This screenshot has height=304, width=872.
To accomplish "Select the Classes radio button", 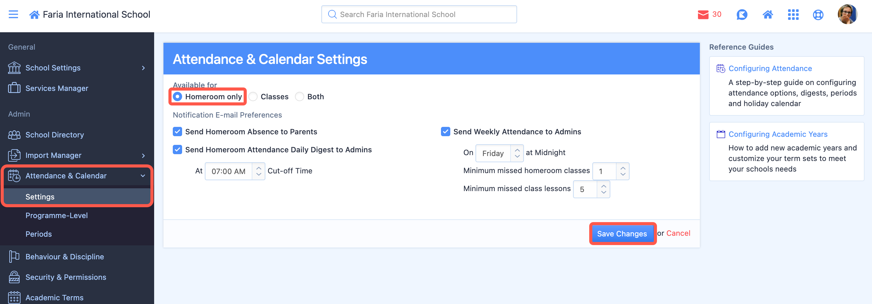I will 253,96.
